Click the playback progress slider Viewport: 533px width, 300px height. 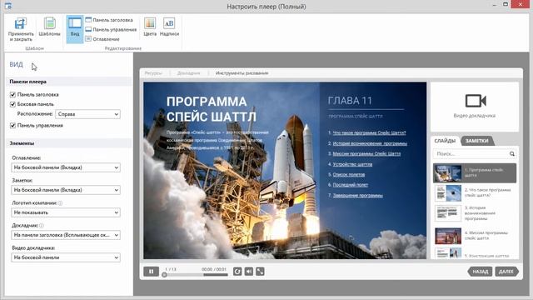pyautogui.click(x=196, y=274)
